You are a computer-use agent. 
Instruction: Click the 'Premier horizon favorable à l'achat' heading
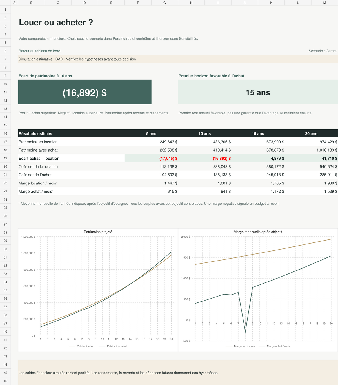pyautogui.click(x=211, y=76)
